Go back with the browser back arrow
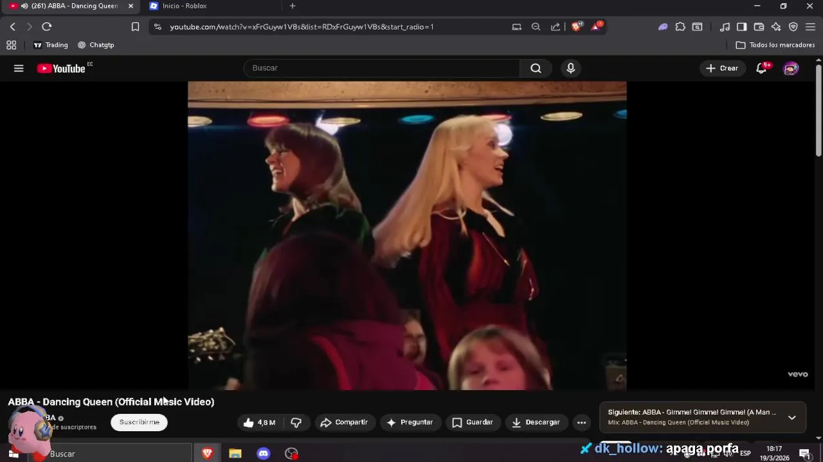823x462 pixels. [x=13, y=26]
